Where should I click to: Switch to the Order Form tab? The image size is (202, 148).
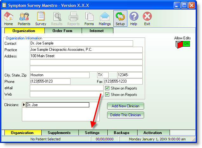63,31
